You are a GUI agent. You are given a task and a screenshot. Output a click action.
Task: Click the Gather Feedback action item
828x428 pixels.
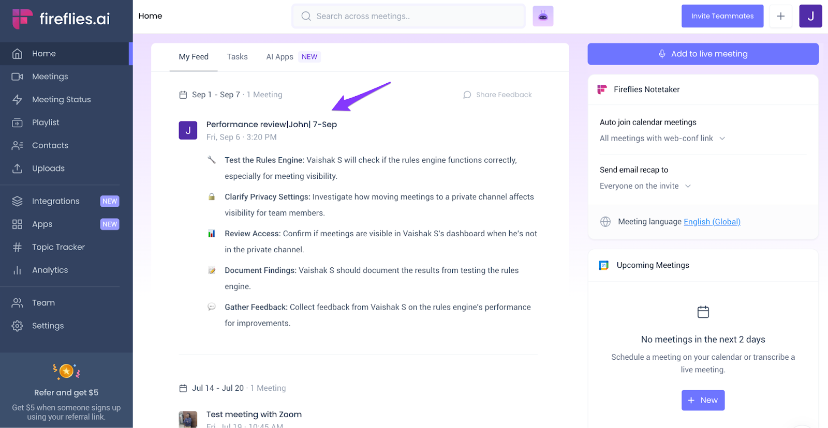click(378, 315)
